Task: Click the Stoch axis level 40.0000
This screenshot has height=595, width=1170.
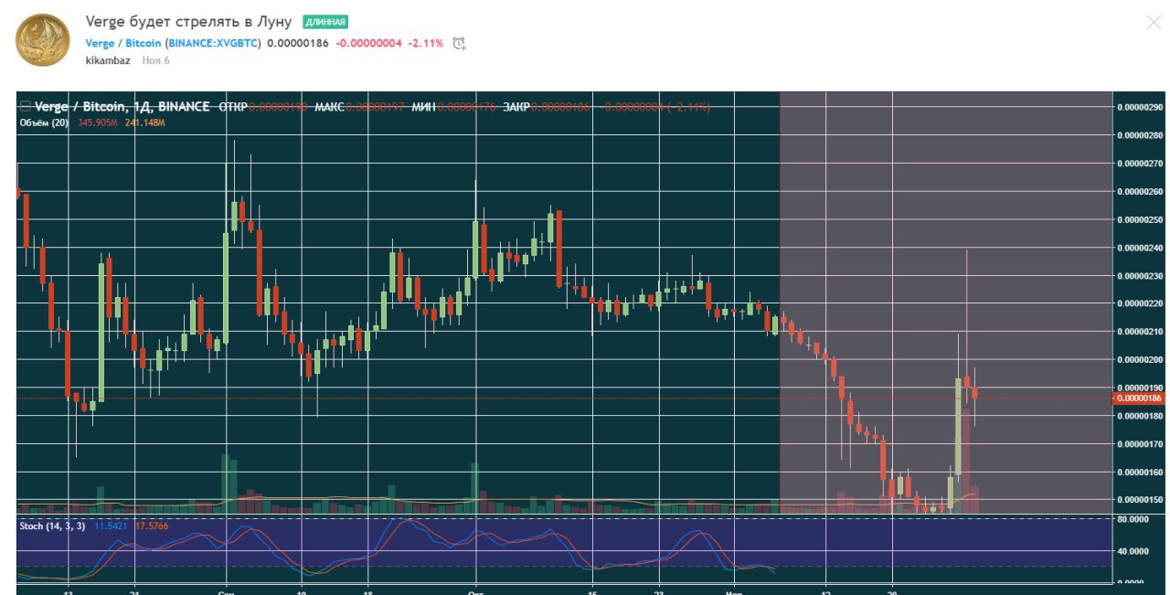Action: (1134, 551)
